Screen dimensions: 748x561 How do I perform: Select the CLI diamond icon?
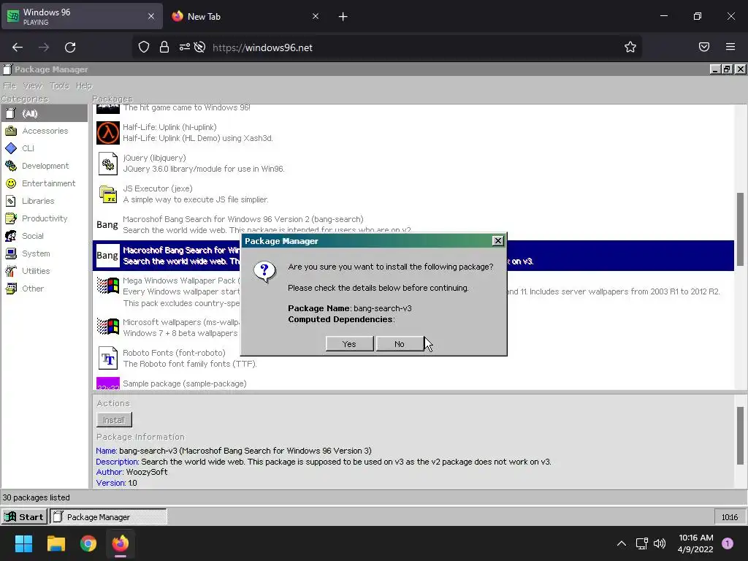click(x=10, y=148)
